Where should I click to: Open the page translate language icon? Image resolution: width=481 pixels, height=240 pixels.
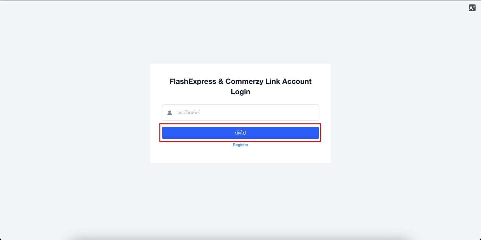(x=472, y=8)
